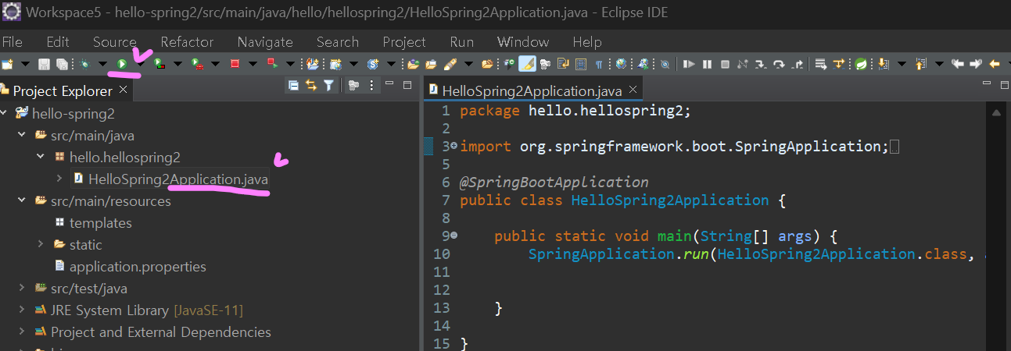Click the Save All icon

(62, 63)
